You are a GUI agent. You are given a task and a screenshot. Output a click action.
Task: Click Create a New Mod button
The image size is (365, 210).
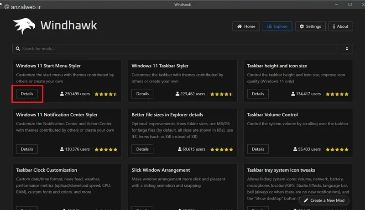click(x=325, y=200)
